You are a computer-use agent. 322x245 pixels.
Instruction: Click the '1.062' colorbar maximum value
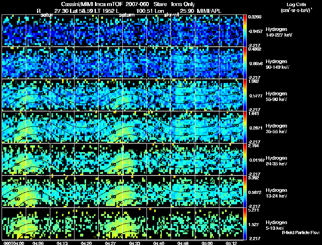click(254, 81)
